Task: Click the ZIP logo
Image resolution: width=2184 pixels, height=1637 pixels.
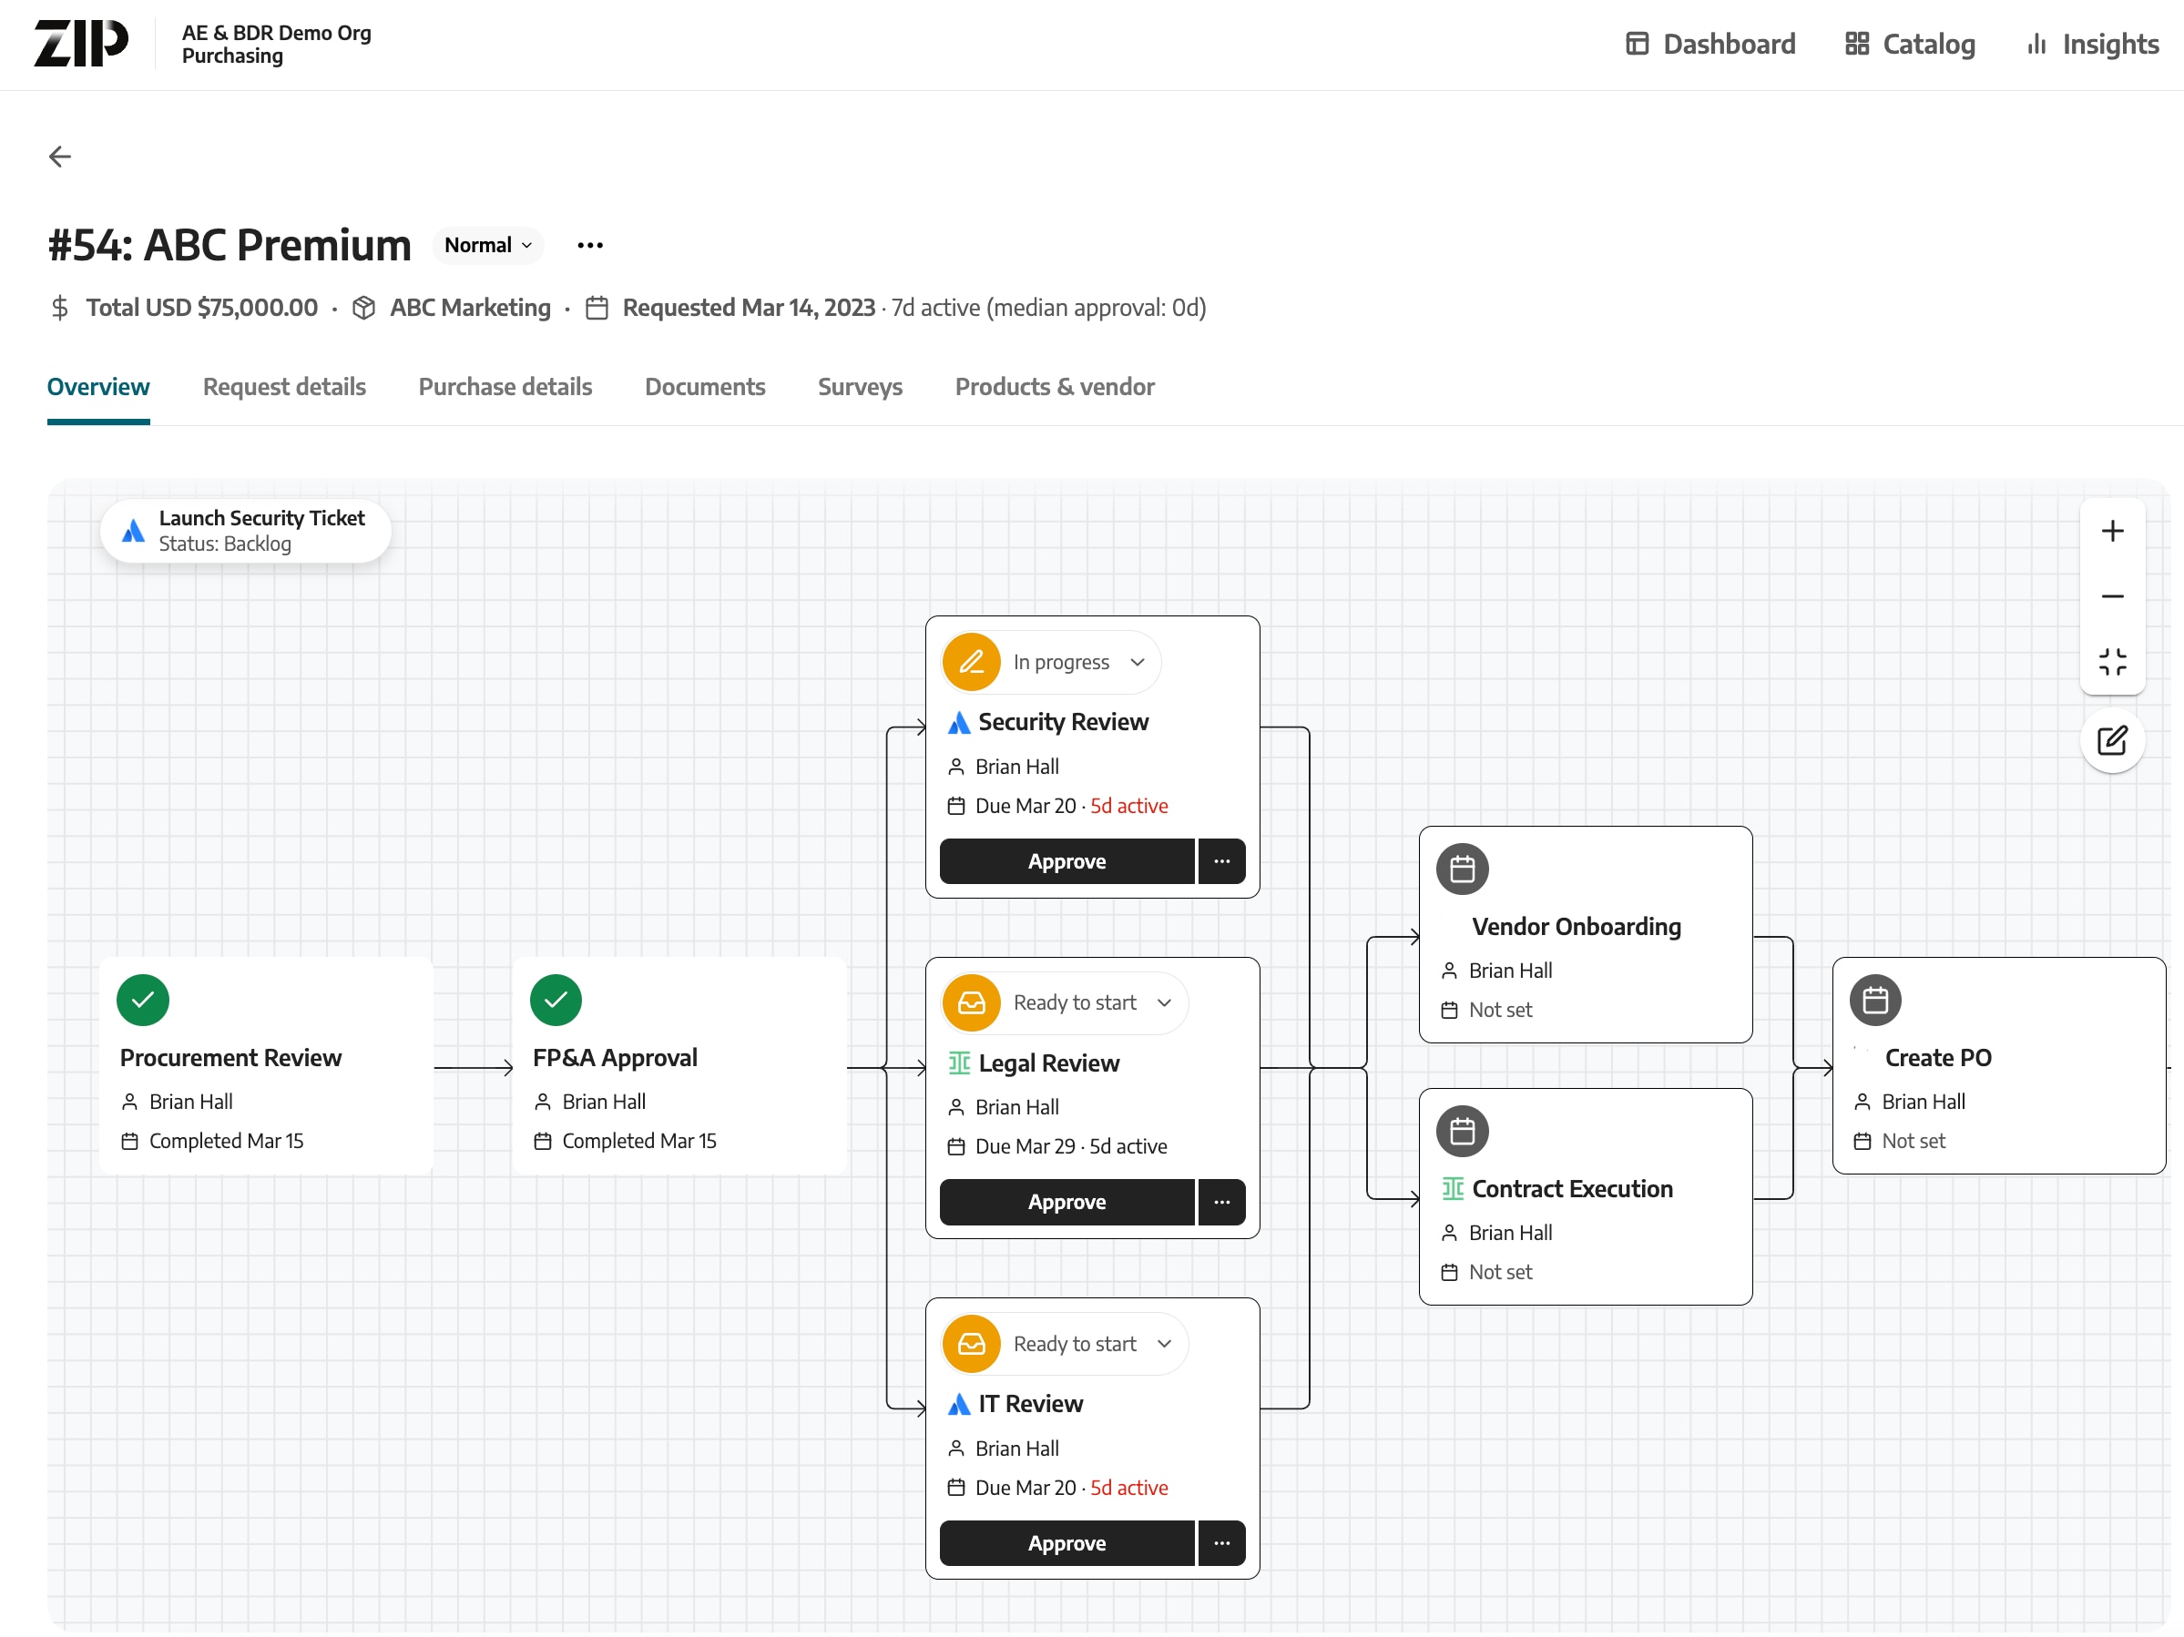Action: (x=81, y=44)
